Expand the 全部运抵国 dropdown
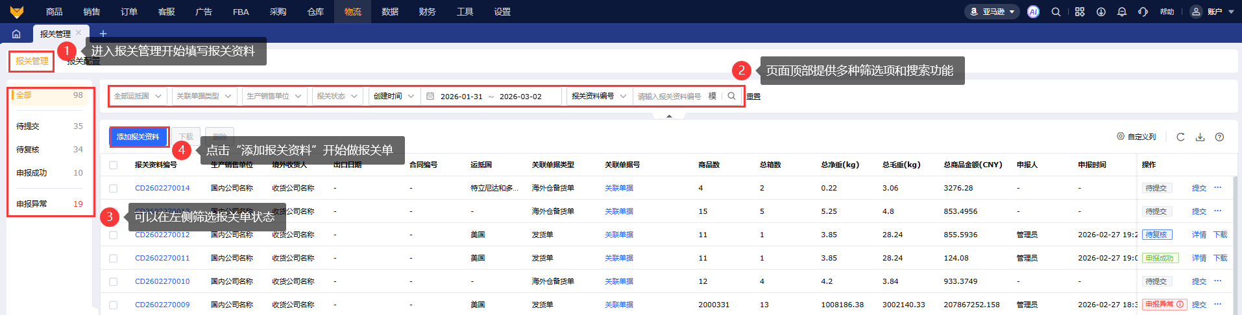The height and width of the screenshot is (315, 1242). coord(138,96)
